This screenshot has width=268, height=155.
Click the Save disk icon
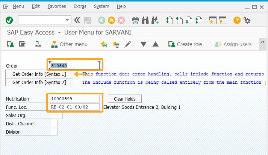coord(87,21)
